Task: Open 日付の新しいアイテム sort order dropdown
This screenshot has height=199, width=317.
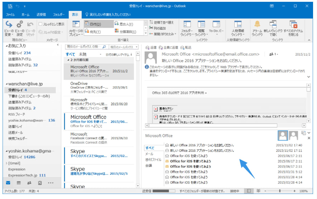Action: [x=119, y=54]
